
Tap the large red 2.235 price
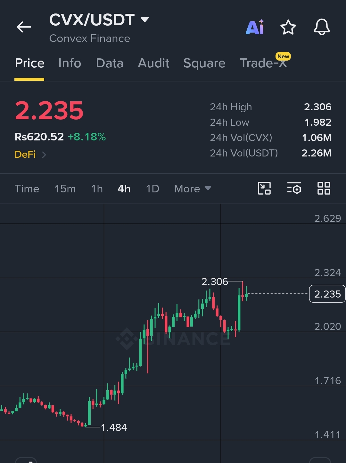[49, 111]
